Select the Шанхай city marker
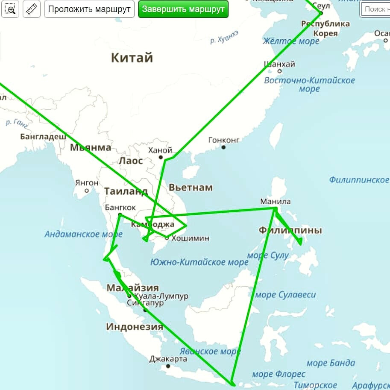Viewport: 390px width, 390px height. click(x=279, y=71)
